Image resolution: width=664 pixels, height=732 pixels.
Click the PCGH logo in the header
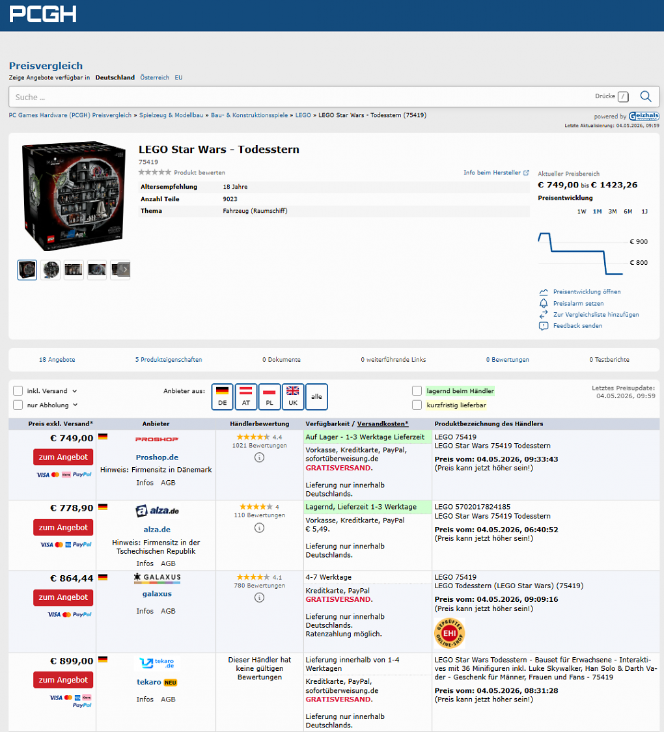click(x=43, y=14)
